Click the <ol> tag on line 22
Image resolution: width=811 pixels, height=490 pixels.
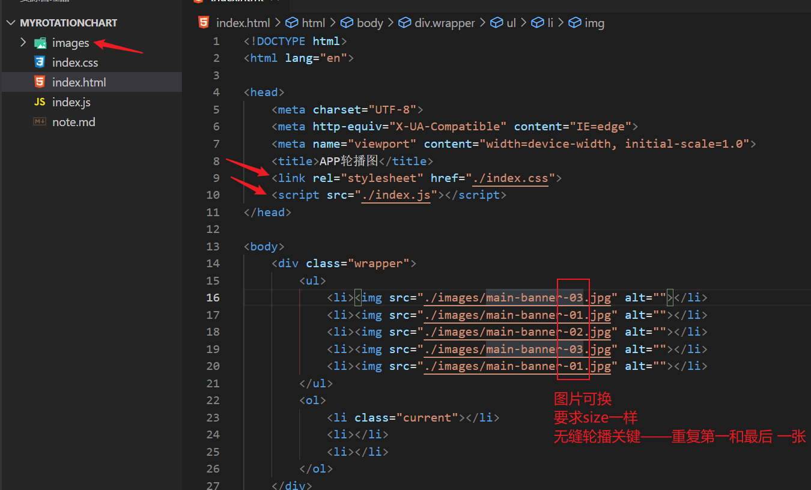313,400
